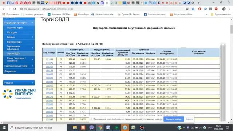Click the page vertical scrollbar thumb
Screen dimensions: 233x131
coord(232,29)
